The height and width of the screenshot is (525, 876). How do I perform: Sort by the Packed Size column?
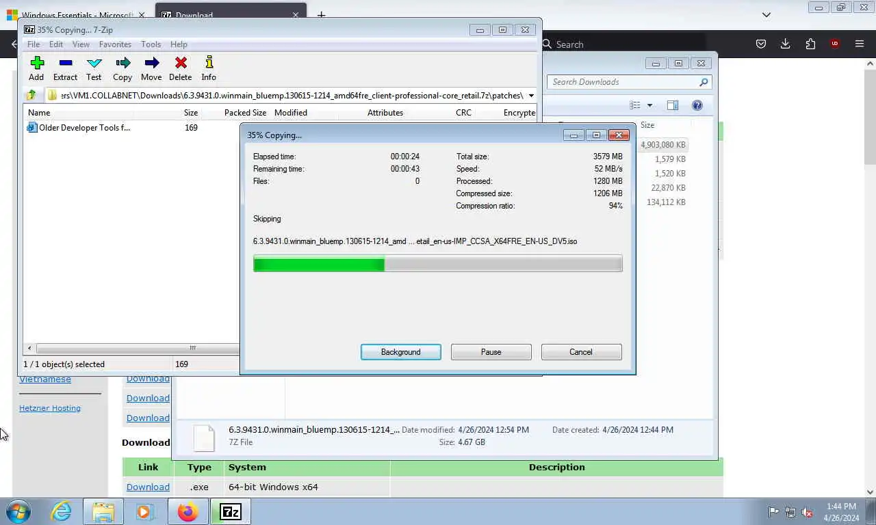tap(245, 113)
